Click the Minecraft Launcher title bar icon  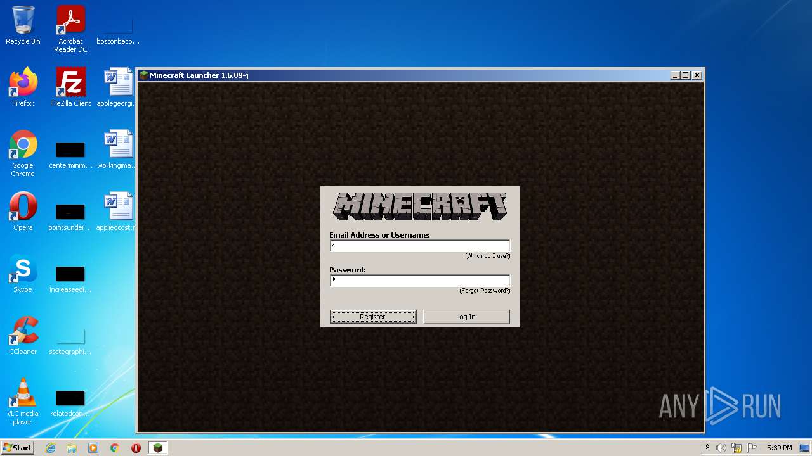(144, 75)
